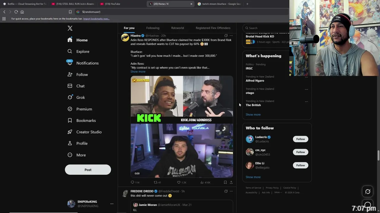Go back in browser history
The width and height of the screenshot is (380, 213).
coord(4,12)
